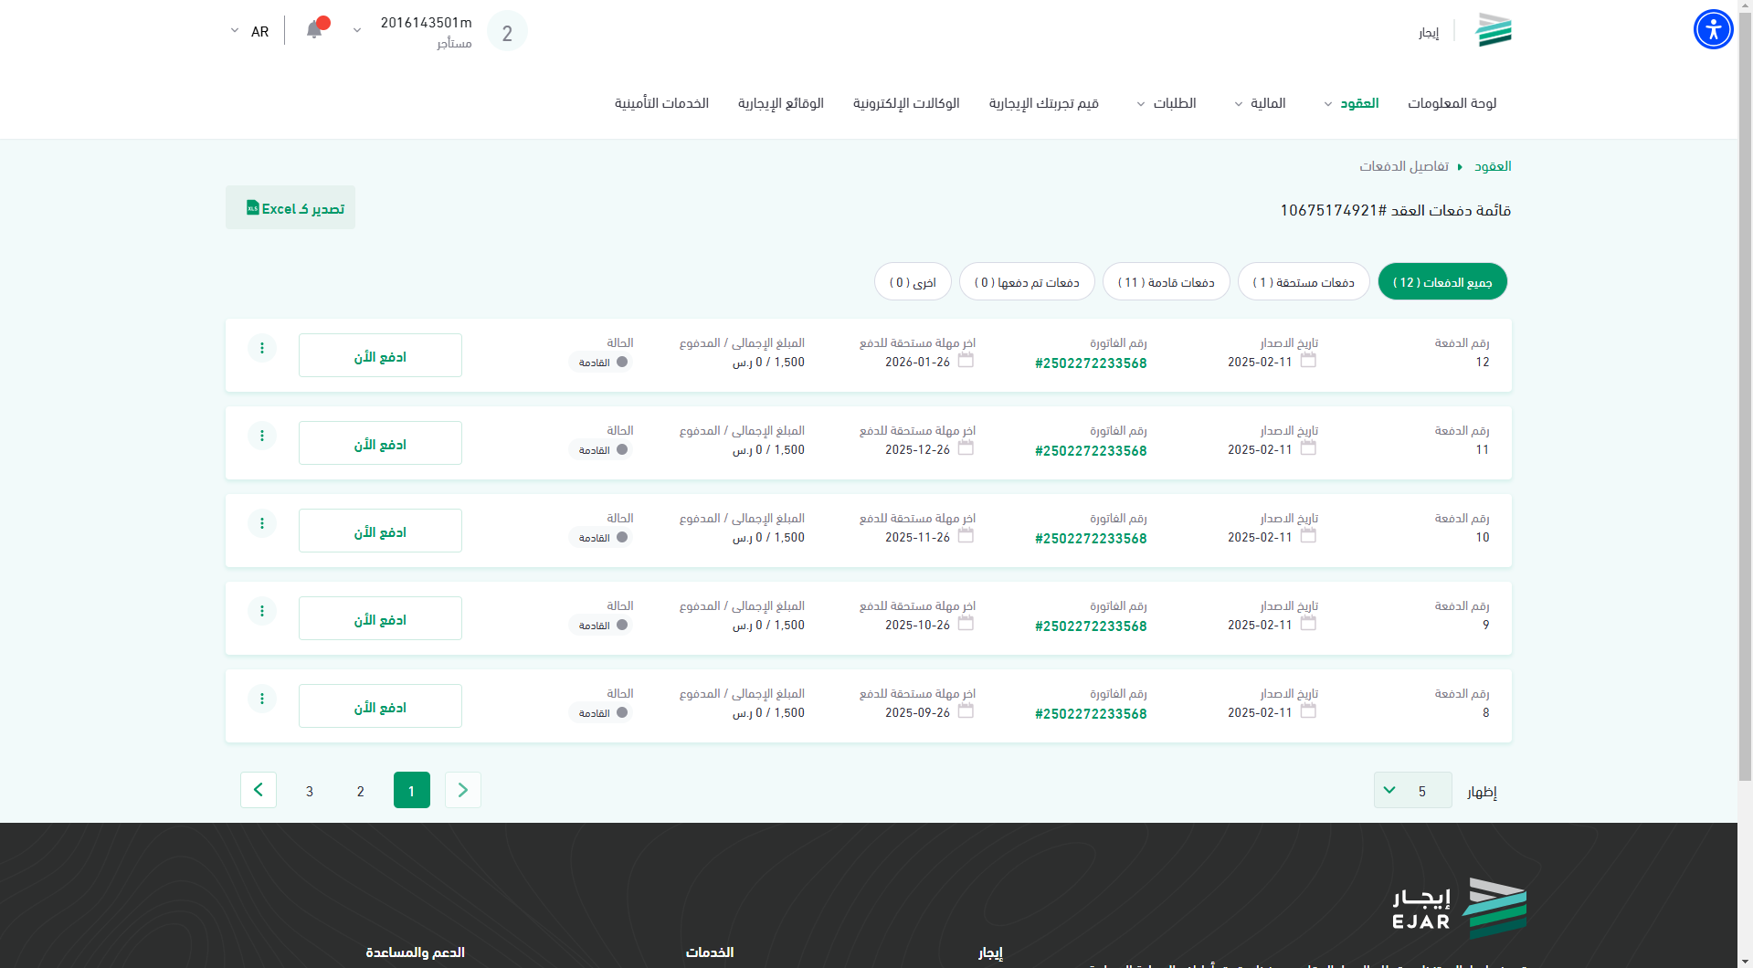Click the notifications bell icon

[314, 30]
